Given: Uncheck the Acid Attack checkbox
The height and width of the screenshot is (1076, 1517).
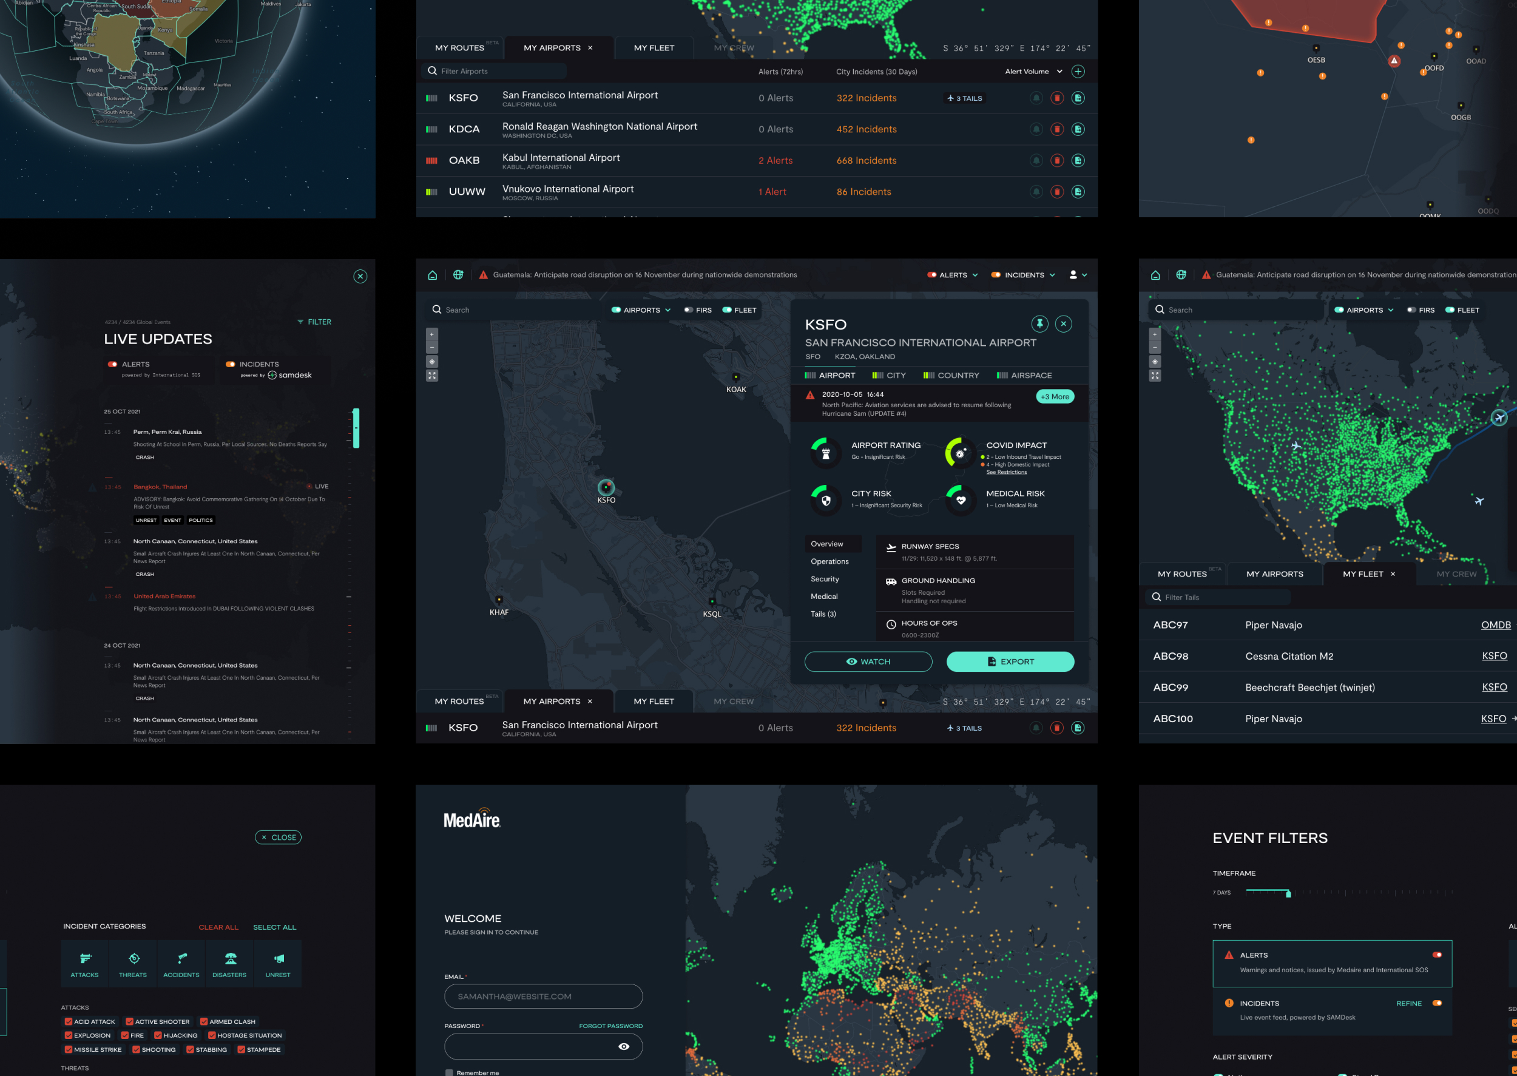Looking at the screenshot, I should [68, 1021].
